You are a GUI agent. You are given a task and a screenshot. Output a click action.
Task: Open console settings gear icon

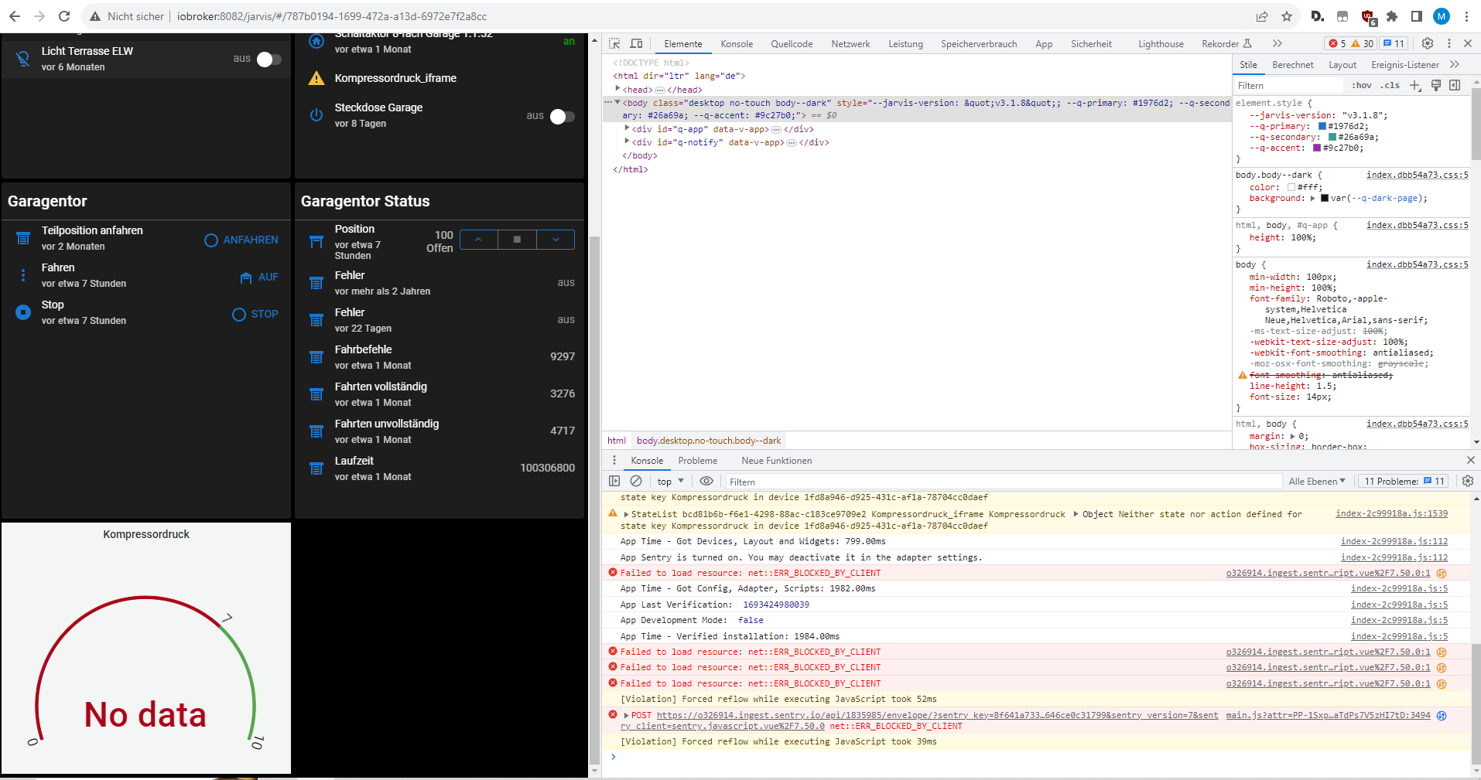click(1467, 481)
